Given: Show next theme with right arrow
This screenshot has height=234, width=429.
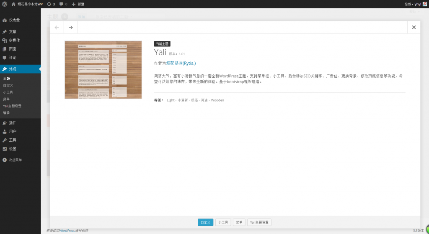Looking at the screenshot, I should click(x=70, y=28).
